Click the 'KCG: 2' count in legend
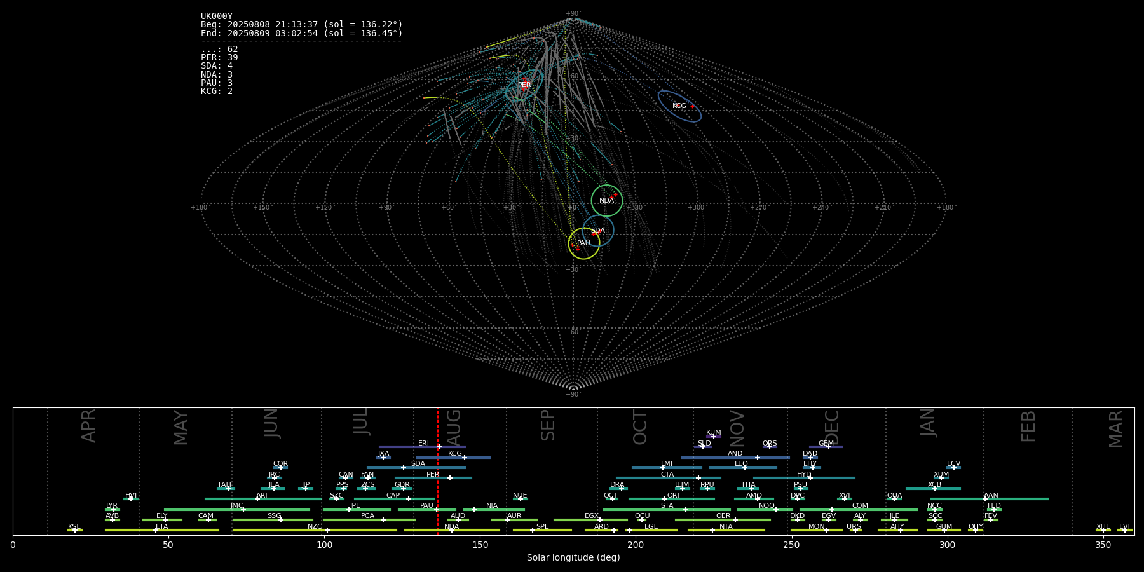Image resolution: width=1144 pixels, height=572 pixels. click(217, 91)
